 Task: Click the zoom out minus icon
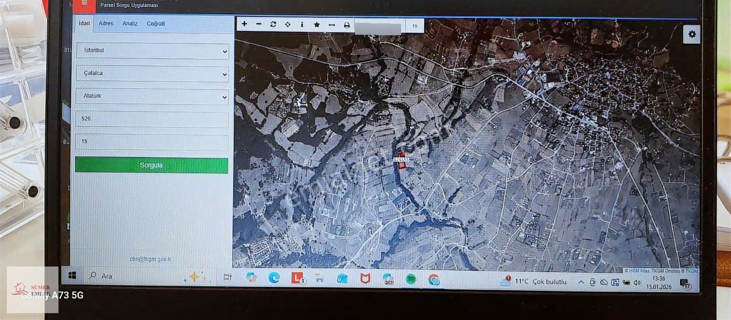259,24
